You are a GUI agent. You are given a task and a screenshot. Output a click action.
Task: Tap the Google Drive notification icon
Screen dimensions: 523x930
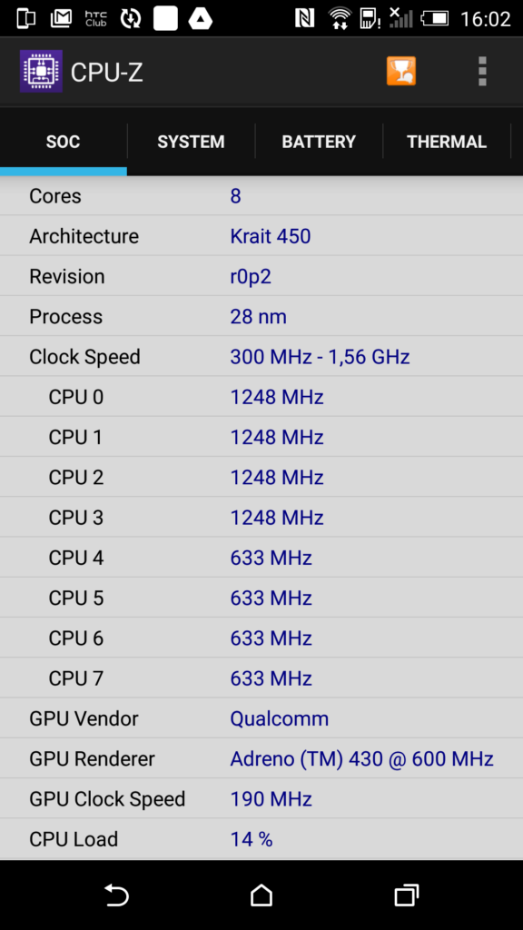(201, 18)
